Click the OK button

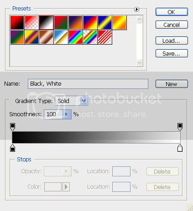click(172, 12)
